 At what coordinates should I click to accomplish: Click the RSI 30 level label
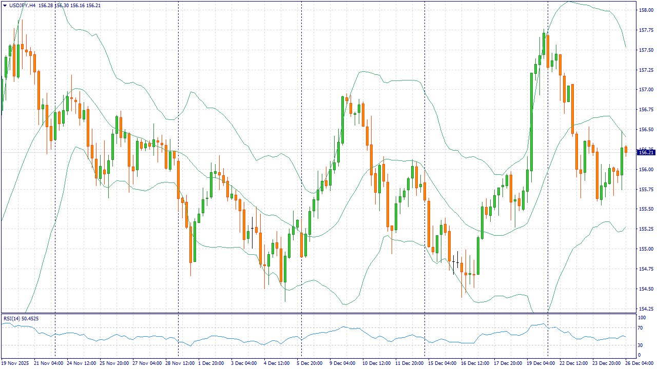(640, 344)
